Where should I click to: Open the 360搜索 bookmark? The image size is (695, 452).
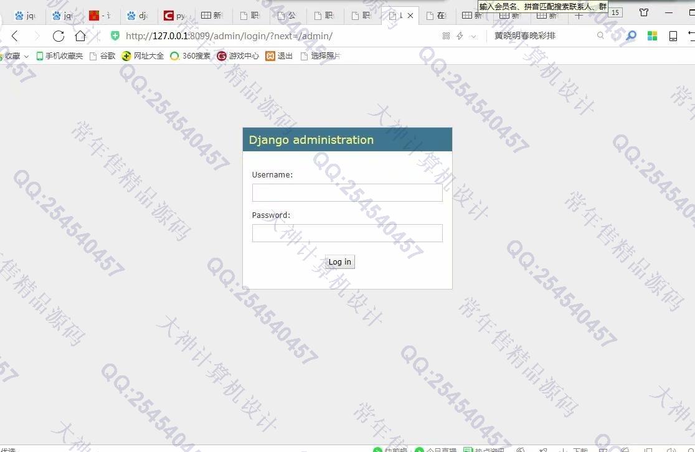191,56
